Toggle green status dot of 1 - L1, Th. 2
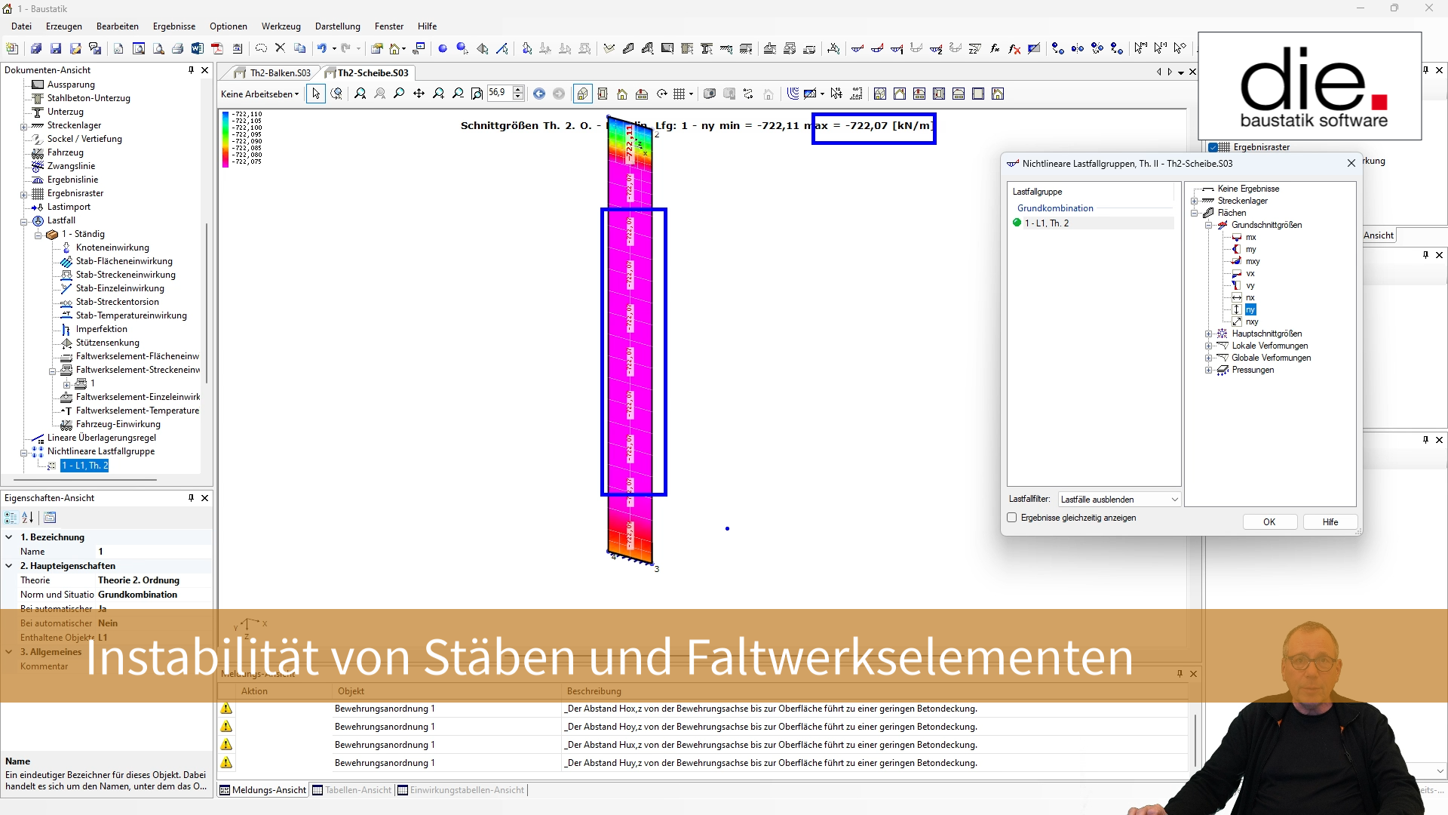This screenshot has height=815, width=1448. [1017, 223]
